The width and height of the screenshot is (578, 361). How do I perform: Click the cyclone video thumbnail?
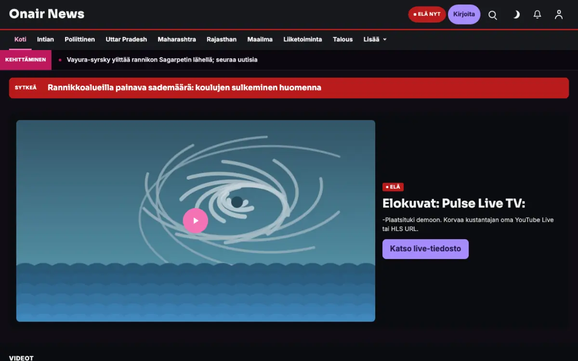[196, 220]
